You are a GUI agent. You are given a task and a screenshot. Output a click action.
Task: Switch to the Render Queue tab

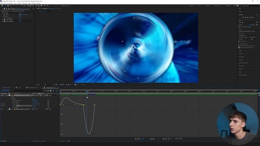point(6,88)
